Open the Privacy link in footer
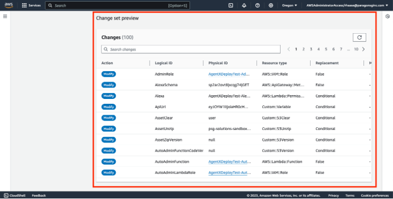The height and width of the screenshot is (199, 393). click(x=334, y=196)
